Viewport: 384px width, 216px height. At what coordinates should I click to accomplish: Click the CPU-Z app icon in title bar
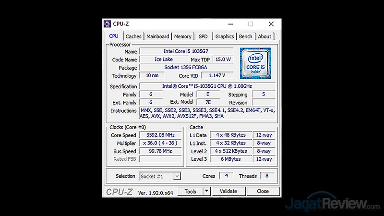click(107, 24)
